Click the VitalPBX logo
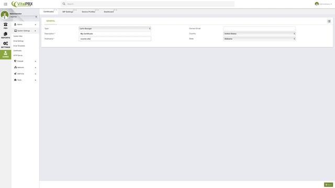The width and height of the screenshot is (335, 188). pyautogui.click(x=22, y=4)
